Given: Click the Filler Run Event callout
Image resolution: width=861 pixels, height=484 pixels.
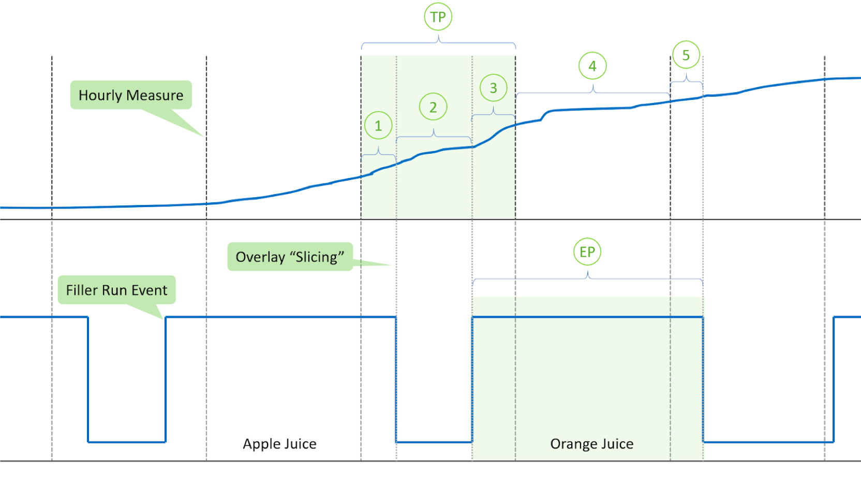Looking at the screenshot, I should (x=117, y=290).
